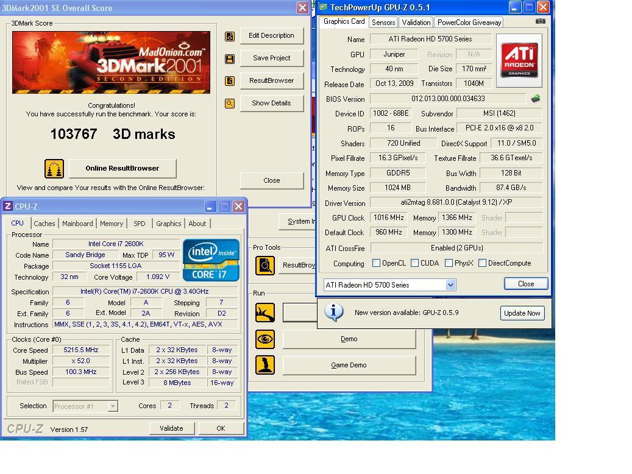The height and width of the screenshot is (474, 632).
Task: Open the Memory tab in CPU-Z
Action: click(112, 224)
